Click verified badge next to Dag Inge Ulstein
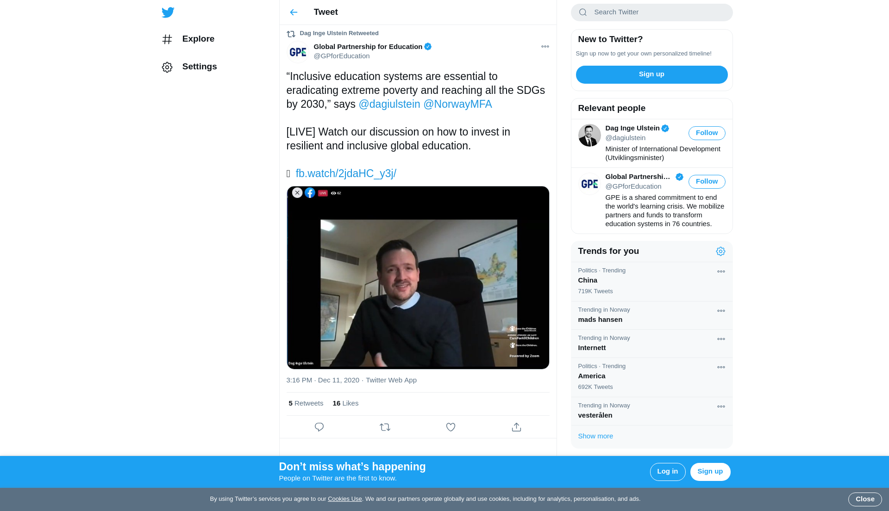Image resolution: width=889 pixels, height=511 pixels. pos(665,129)
